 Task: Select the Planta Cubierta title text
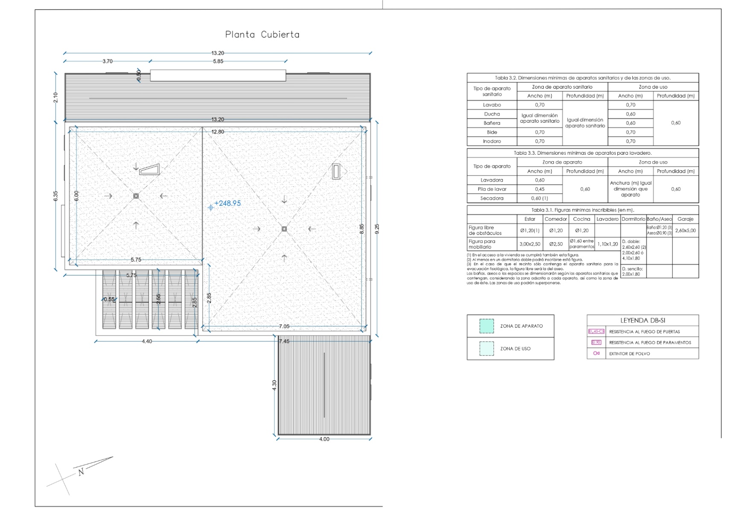coord(262,35)
